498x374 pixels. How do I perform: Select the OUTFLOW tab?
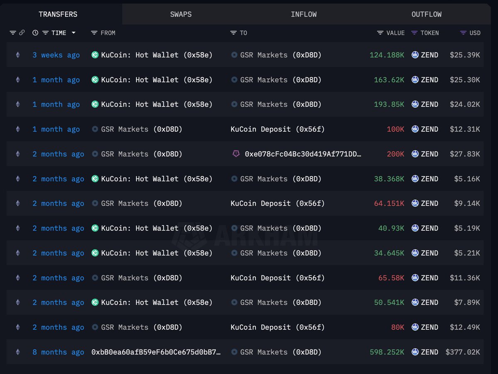tap(427, 14)
